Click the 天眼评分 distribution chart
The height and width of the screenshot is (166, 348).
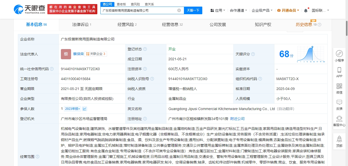(x=311, y=54)
